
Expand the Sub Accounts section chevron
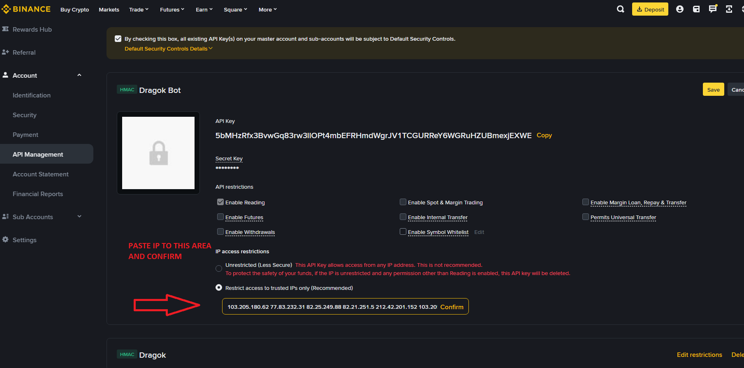coord(79,216)
